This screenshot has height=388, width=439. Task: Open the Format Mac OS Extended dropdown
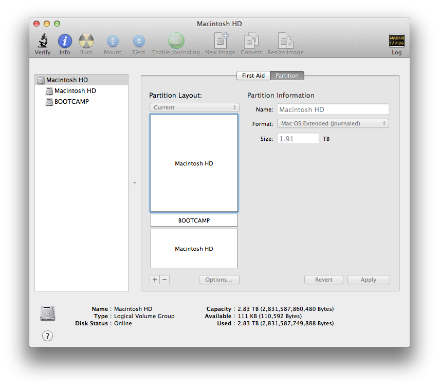333,123
